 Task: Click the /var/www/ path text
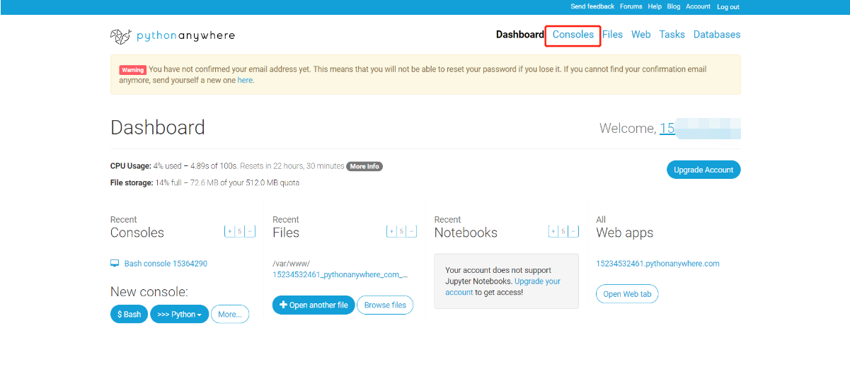(291, 264)
